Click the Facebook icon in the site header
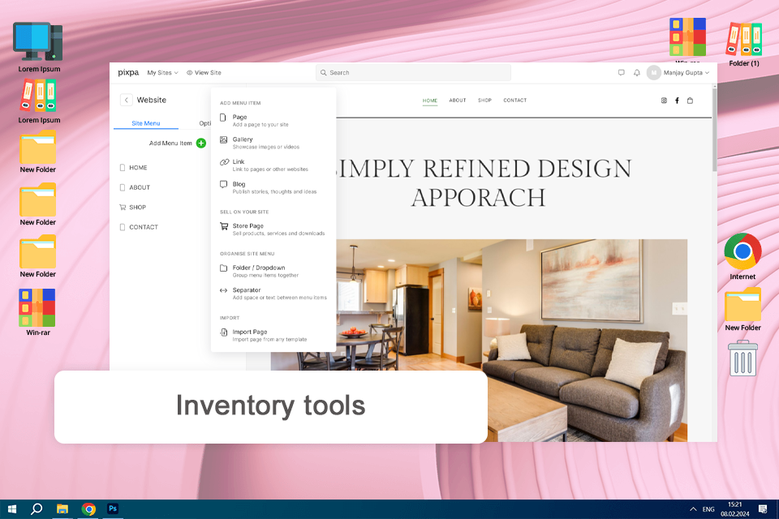The width and height of the screenshot is (779, 519). (677, 101)
